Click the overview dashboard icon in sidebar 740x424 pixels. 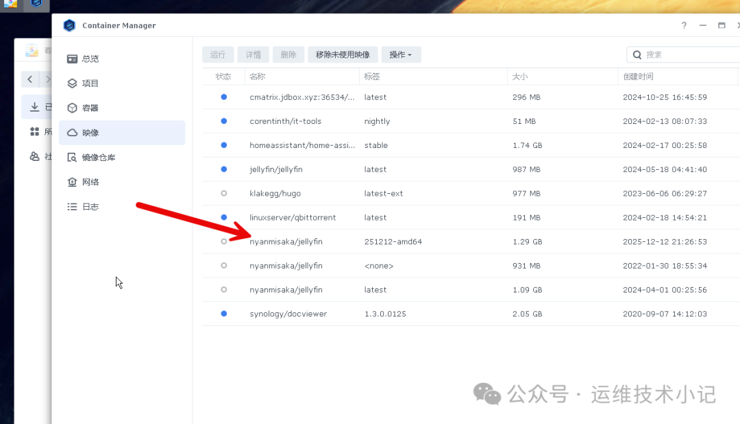tap(72, 59)
